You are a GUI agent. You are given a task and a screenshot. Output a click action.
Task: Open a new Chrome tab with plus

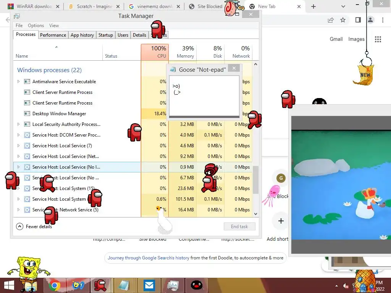tap(313, 7)
